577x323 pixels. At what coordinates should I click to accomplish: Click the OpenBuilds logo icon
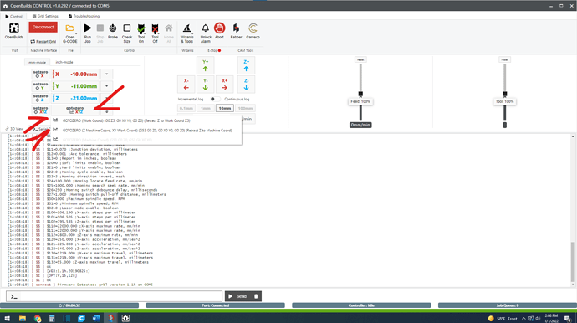tap(14, 28)
